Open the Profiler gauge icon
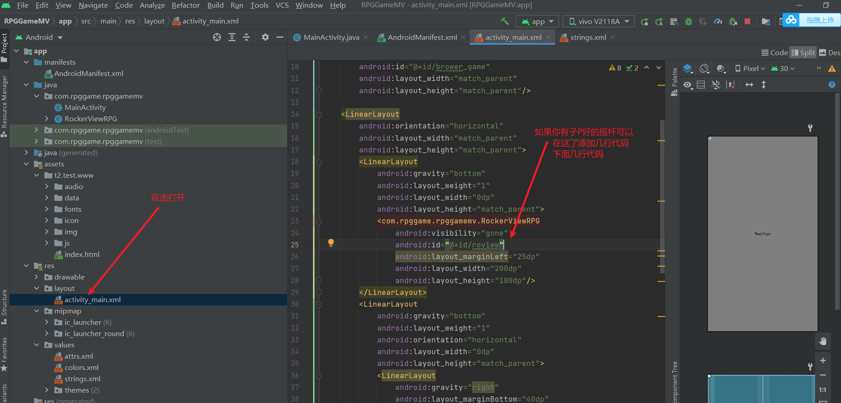 click(718, 21)
